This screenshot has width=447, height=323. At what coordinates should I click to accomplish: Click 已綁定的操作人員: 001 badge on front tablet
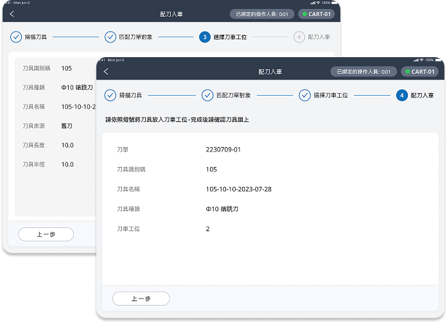364,72
